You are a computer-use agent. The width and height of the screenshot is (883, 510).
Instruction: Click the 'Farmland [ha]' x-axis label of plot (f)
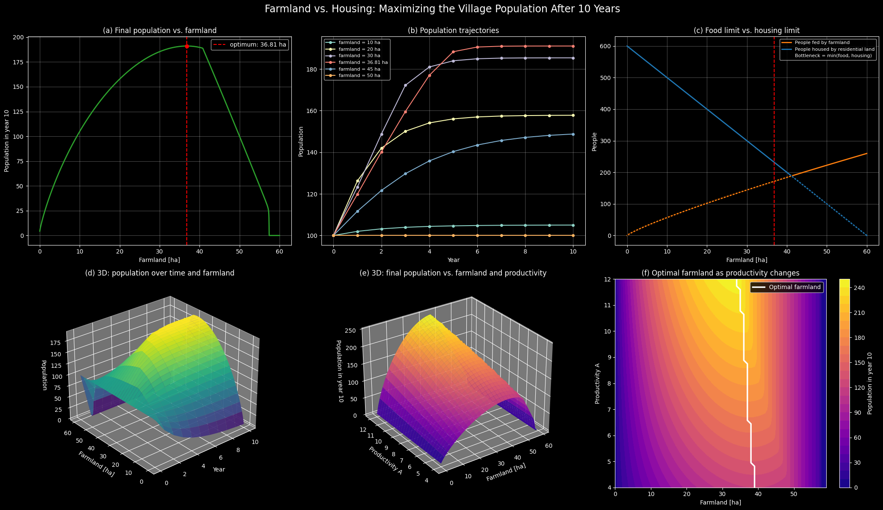pos(720,502)
